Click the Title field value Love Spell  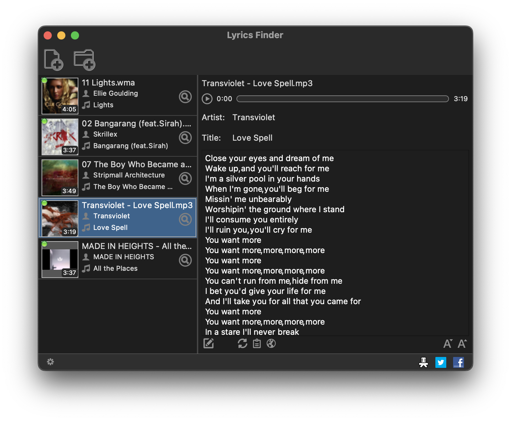tap(252, 138)
